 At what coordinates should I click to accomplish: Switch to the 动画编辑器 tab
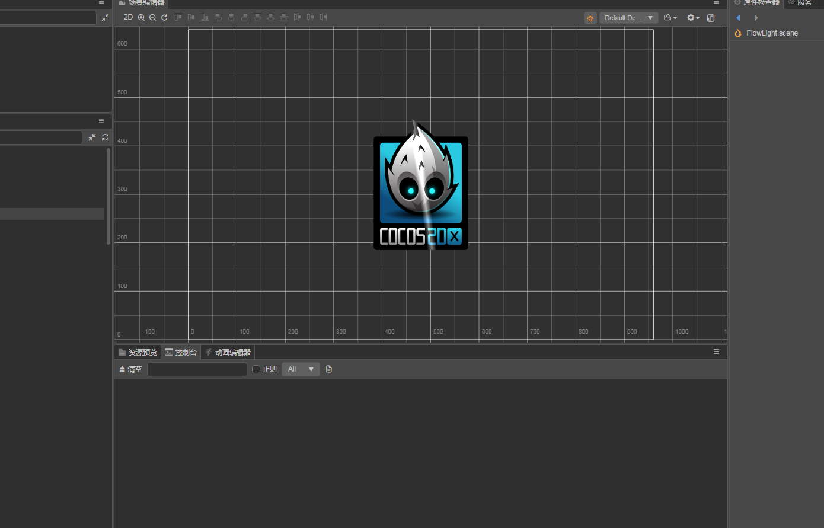[x=228, y=351]
